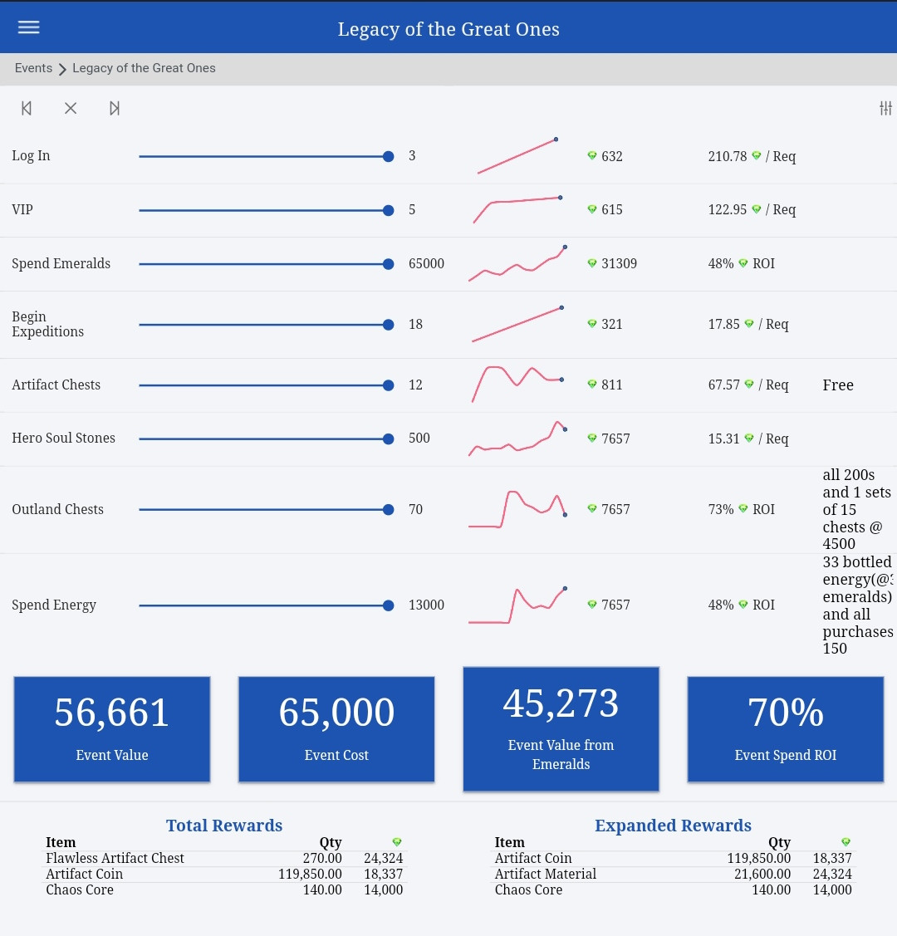Click emerald header icon in Expanded Rewards
The width and height of the screenshot is (897, 936).
846,842
